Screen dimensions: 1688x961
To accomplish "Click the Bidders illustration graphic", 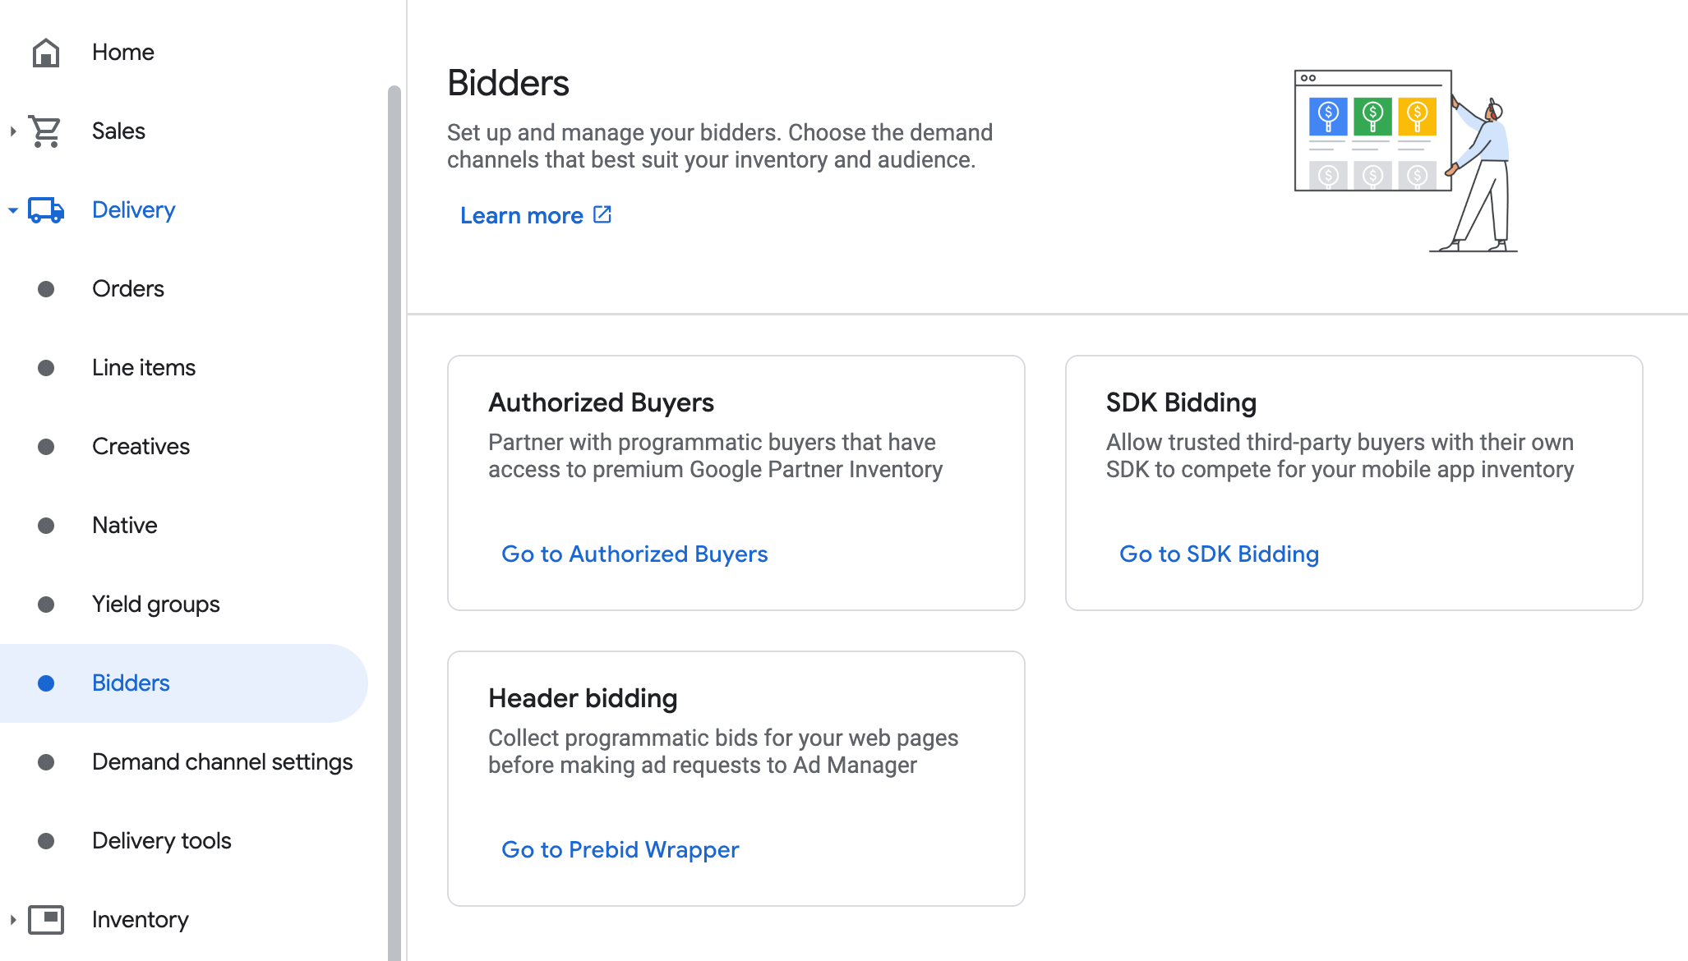I will pos(1404,160).
